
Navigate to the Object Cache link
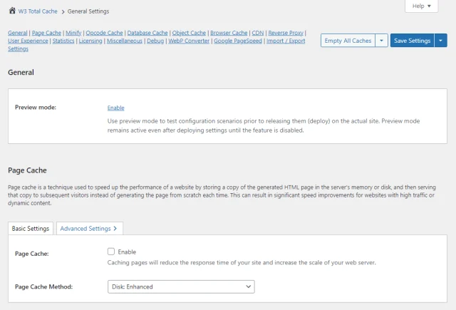click(x=189, y=33)
